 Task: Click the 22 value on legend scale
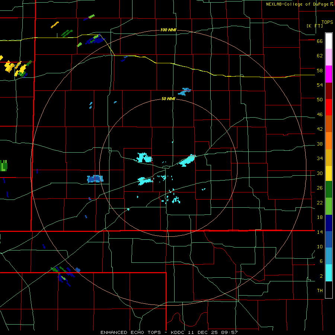tap(320, 202)
